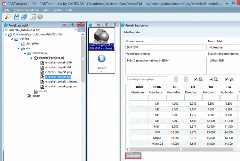Click the browse button next to path dropdown
This screenshot has width=240, height=161.
point(81,30)
